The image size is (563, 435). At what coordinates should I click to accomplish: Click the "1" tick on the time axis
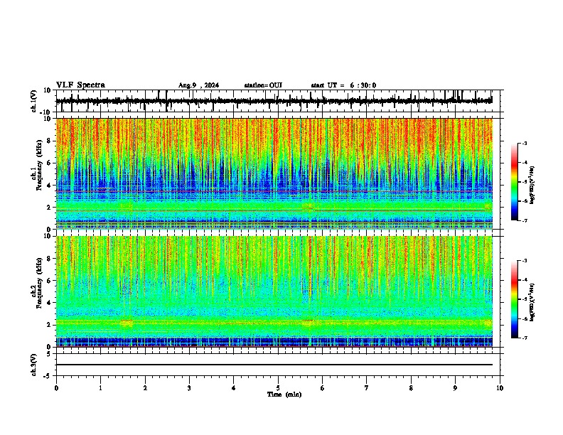coord(100,388)
